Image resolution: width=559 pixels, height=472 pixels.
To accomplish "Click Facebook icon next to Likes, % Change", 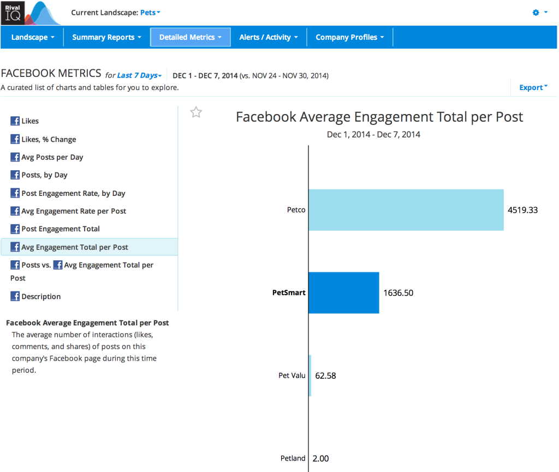I will click(15, 139).
